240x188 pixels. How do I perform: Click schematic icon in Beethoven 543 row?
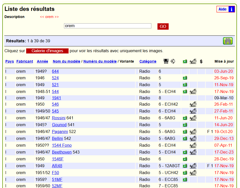tap(193, 152)
